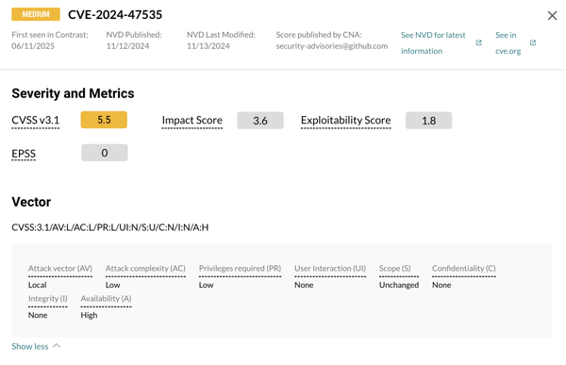
Task: Click the Unchanged value under Scope
Action: point(399,285)
